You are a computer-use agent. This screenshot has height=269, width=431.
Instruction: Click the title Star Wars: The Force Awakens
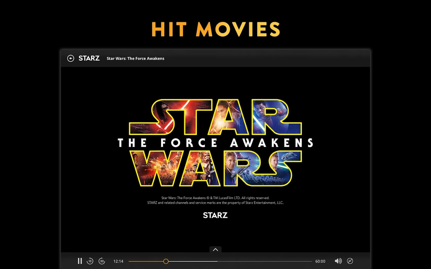click(135, 59)
